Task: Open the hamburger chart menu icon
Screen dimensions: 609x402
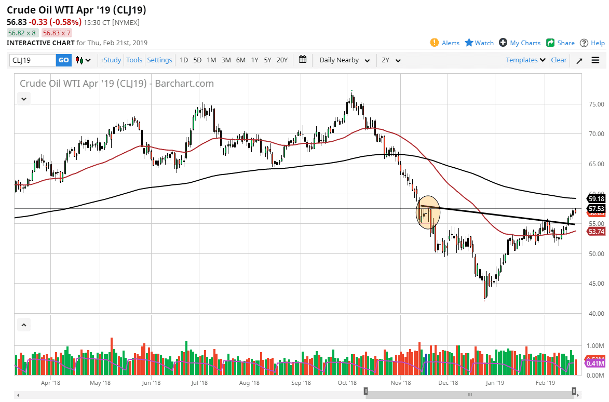Action: point(595,60)
